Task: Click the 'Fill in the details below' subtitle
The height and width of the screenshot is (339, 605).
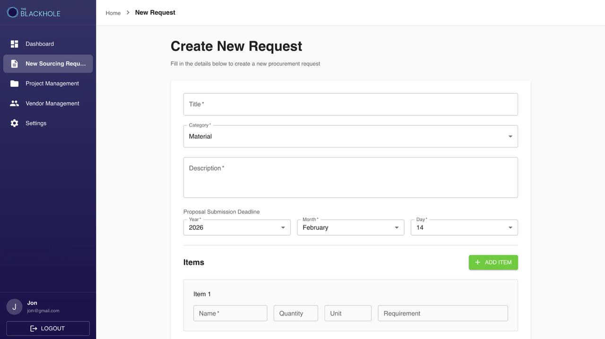Action: (245, 64)
